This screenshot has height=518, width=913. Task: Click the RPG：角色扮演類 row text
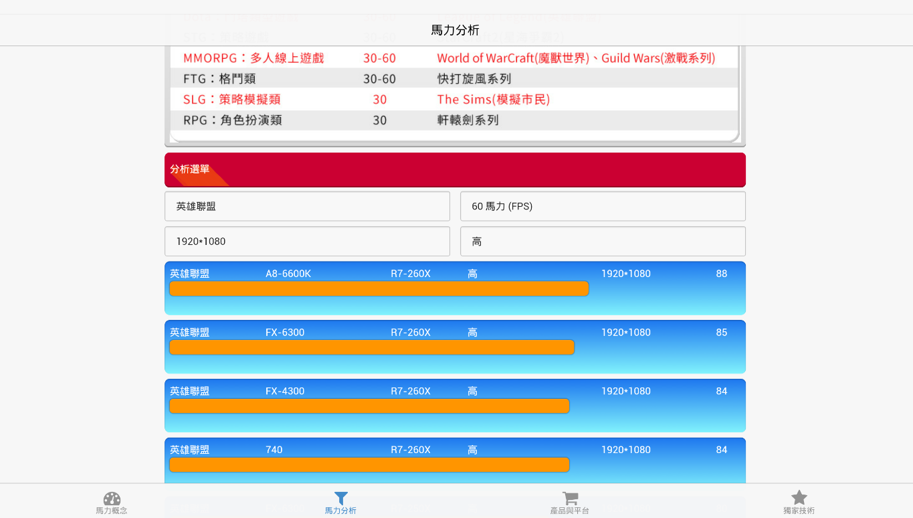point(233,120)
